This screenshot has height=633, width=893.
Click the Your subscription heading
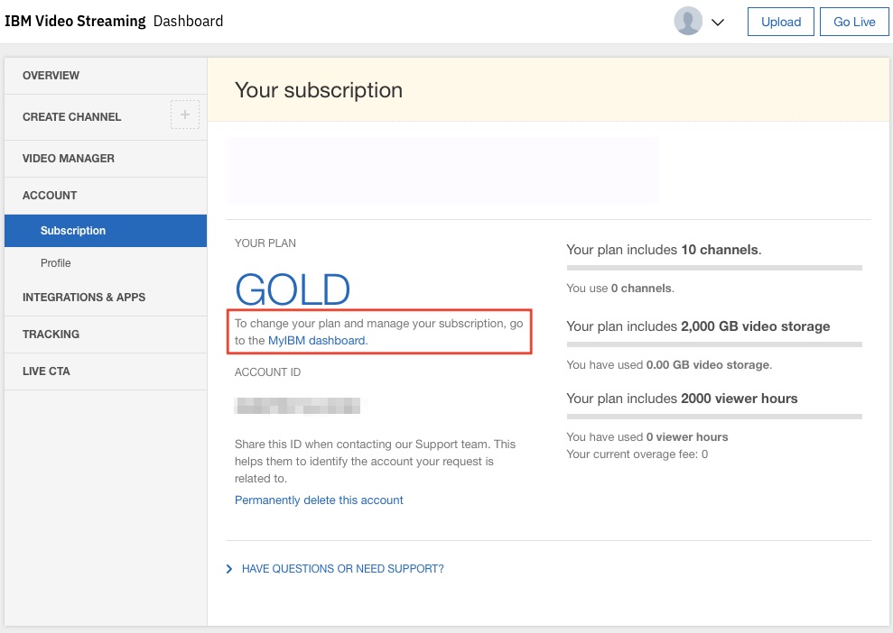click(x=319, y=90)
